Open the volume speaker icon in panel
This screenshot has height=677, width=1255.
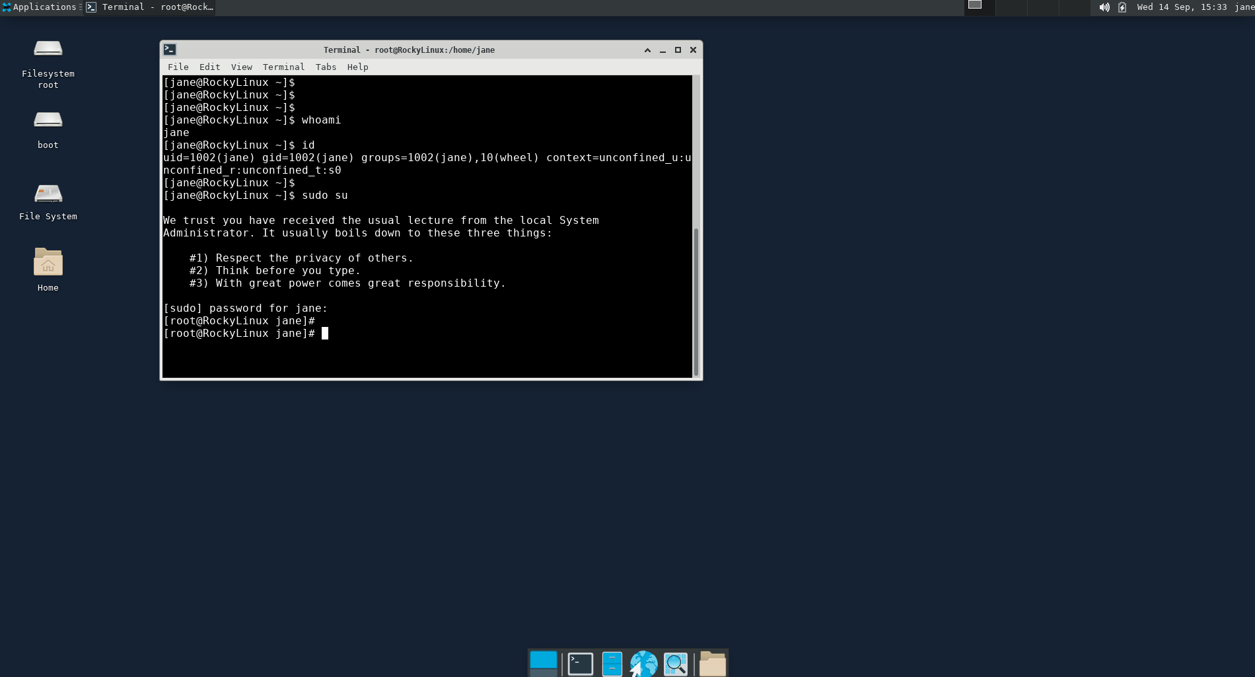tap(1104, 7)
